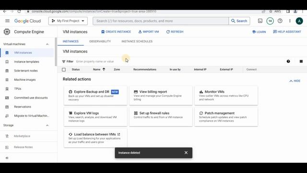Open Explore VM logs card
Screen dimensions: 307x173
click(x=95, y=117)
